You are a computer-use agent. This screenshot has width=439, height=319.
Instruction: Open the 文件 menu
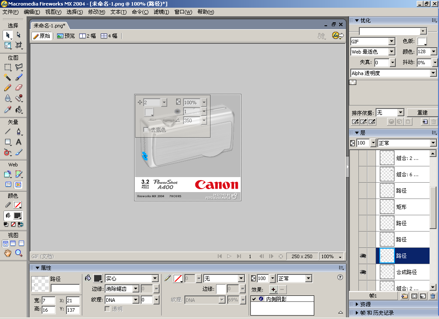pos(10,12)
